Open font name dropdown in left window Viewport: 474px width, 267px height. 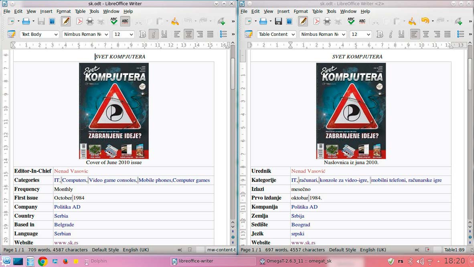pos(106,35)
